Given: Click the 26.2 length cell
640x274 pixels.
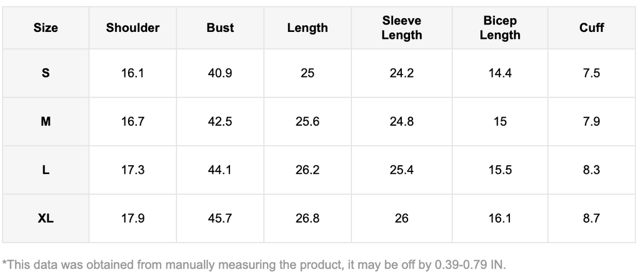Looking at the screenshot, I should coord(307,170).
